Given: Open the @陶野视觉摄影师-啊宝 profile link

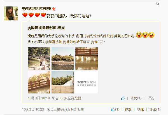Looking at the screenshot, I should tap(46, 28).
